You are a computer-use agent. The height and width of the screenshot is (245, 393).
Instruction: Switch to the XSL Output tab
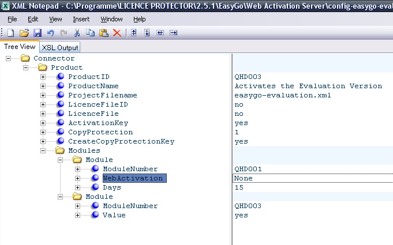point(59,47)
